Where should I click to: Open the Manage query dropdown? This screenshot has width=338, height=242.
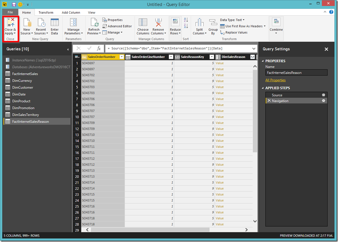tap(112, 32)
